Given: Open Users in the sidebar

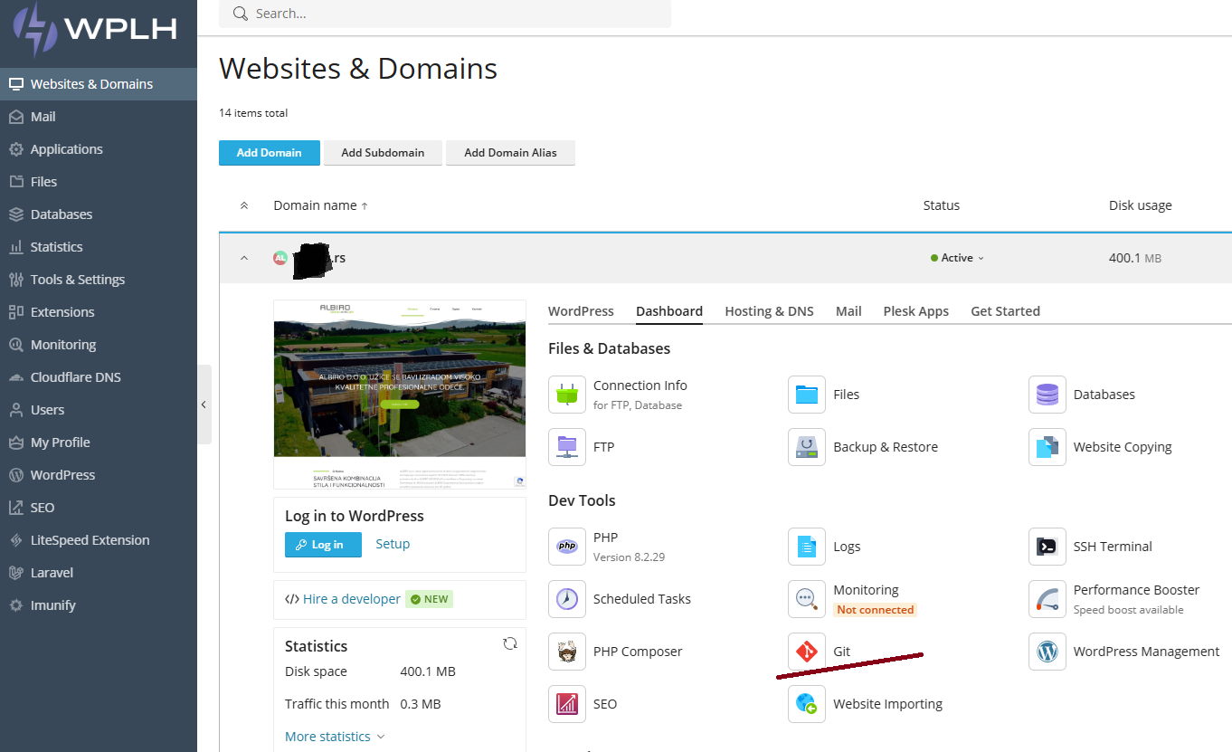Looking at the screenshot, I should point(99,410).
